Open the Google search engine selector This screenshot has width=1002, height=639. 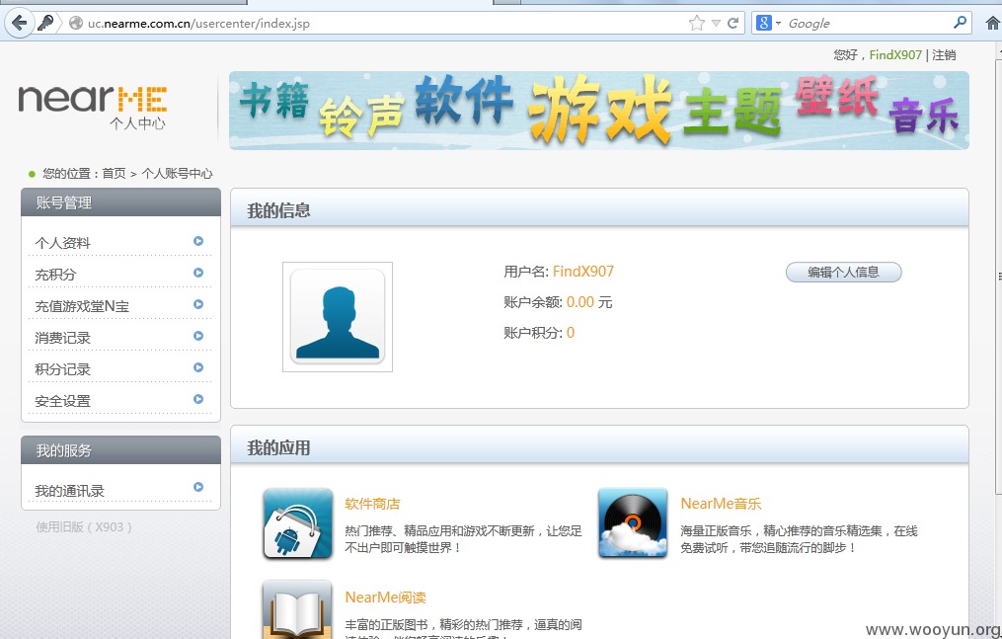[x=767, y=24]
